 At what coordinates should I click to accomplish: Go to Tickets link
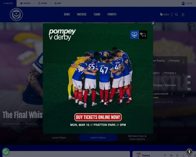[x=25, y=3]
